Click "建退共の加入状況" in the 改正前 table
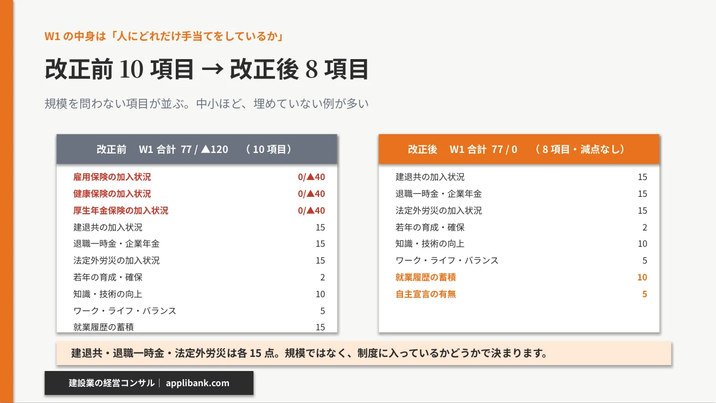This screenshot has height=403, width=716. click(108, 227)
